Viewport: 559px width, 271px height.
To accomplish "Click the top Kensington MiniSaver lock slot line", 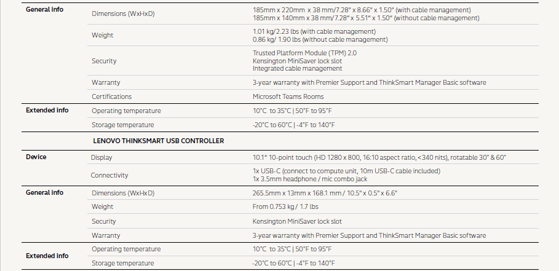I will point(297,61).
